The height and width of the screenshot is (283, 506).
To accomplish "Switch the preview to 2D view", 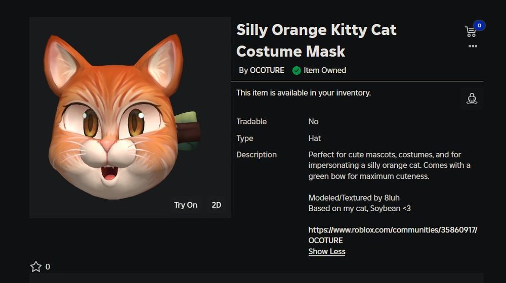I will [x=216, y=205].
